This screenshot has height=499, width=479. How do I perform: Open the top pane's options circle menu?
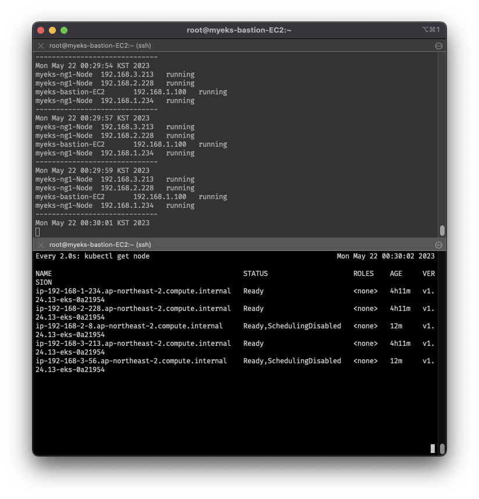(x=438, y=46)
